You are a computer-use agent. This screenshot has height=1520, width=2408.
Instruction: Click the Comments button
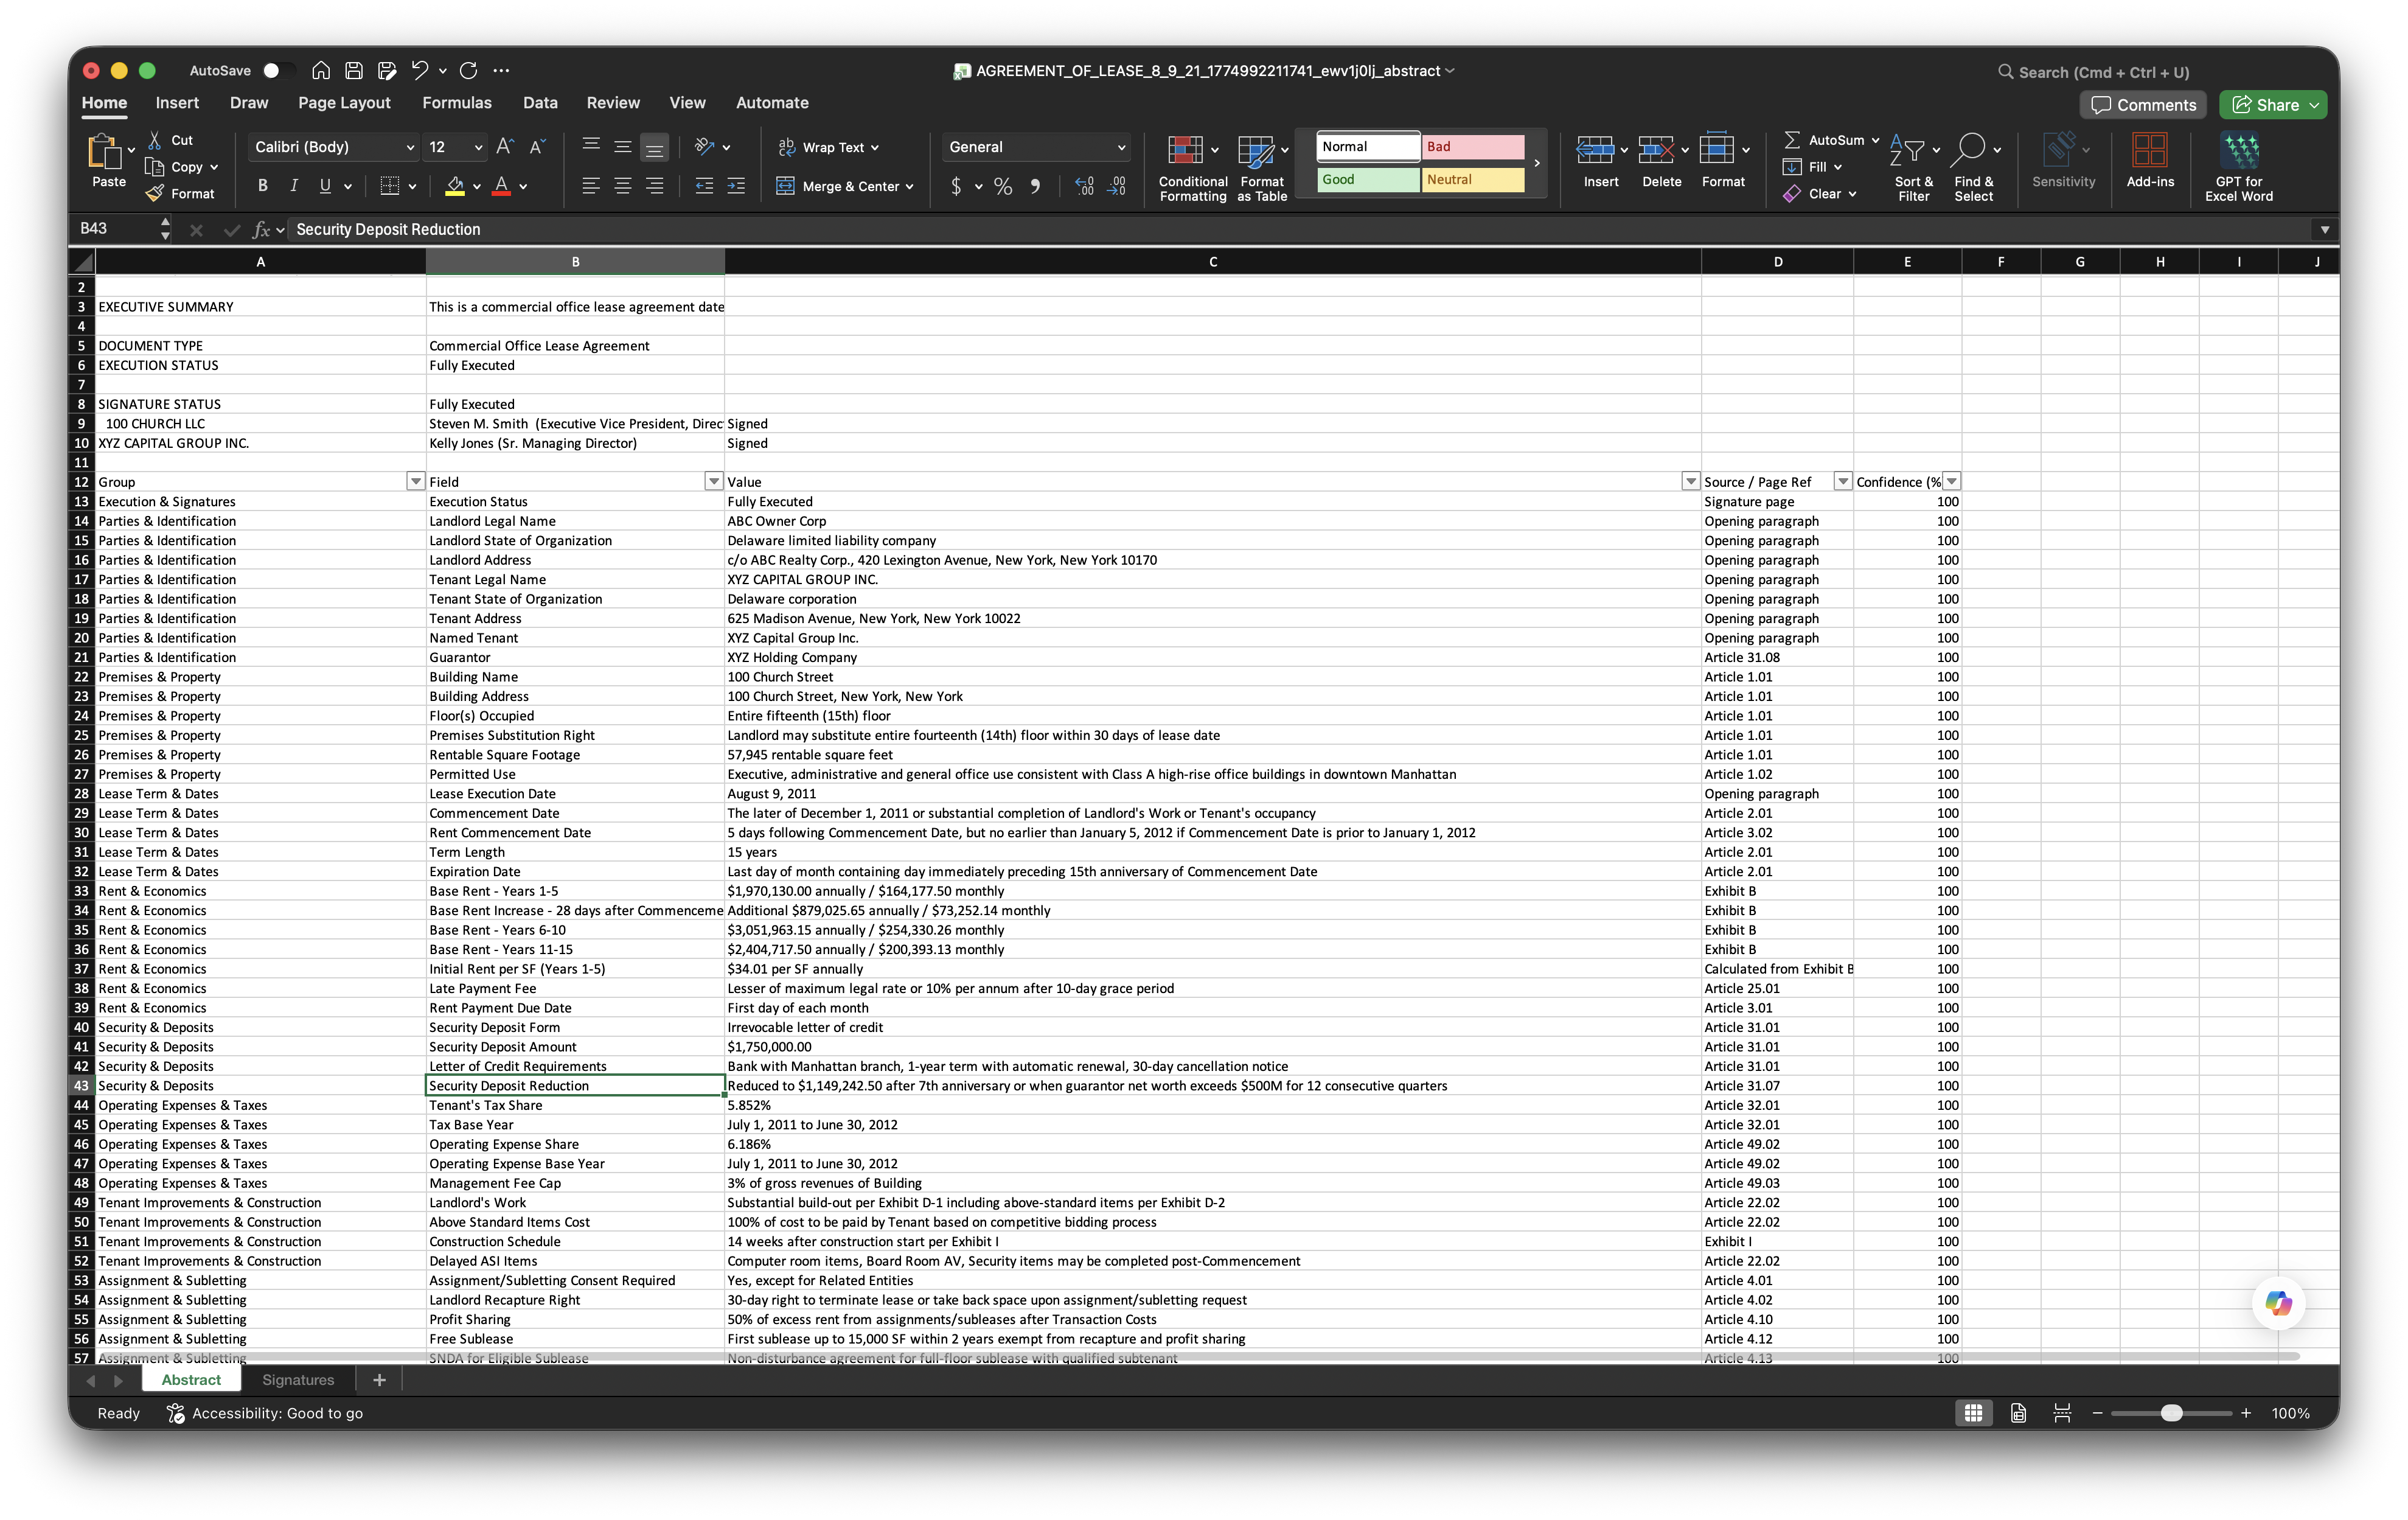tap(2143, 105)
